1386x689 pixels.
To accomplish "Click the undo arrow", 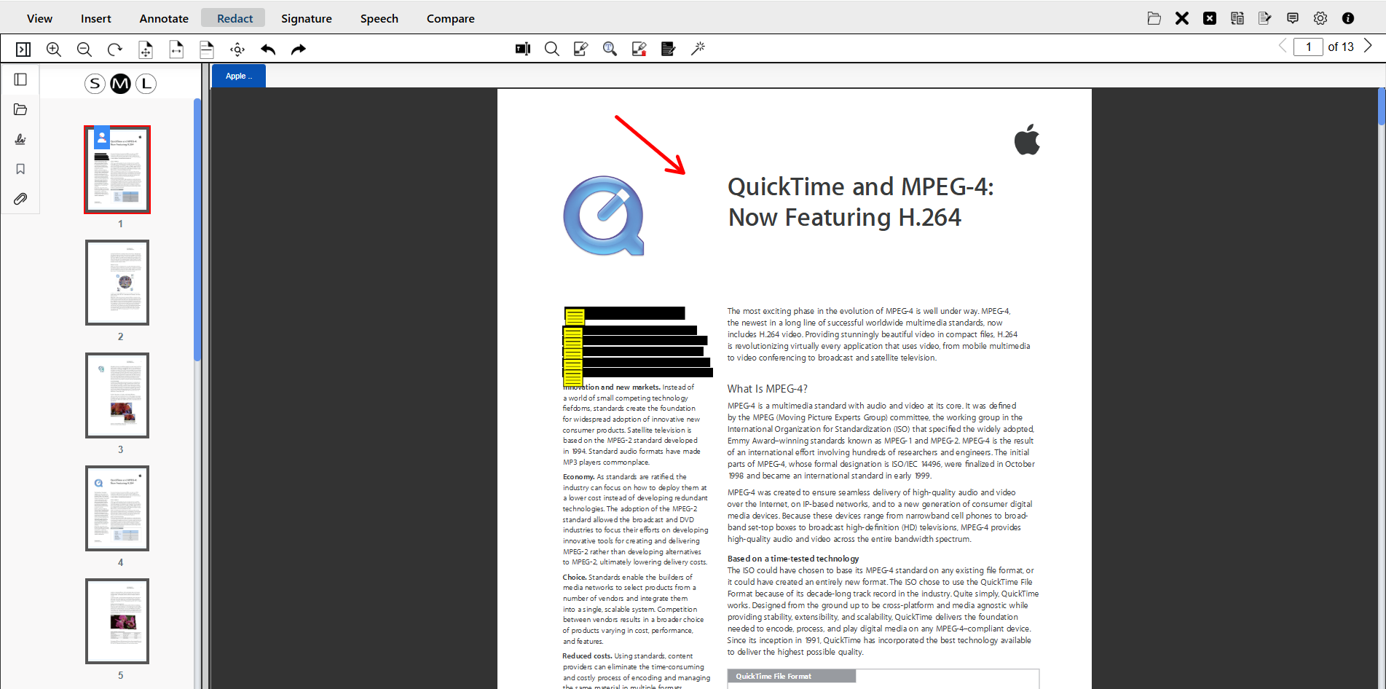I will point(268,49).
